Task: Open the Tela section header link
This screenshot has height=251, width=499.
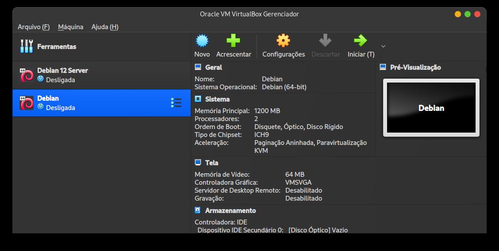Action: point(211,163)
